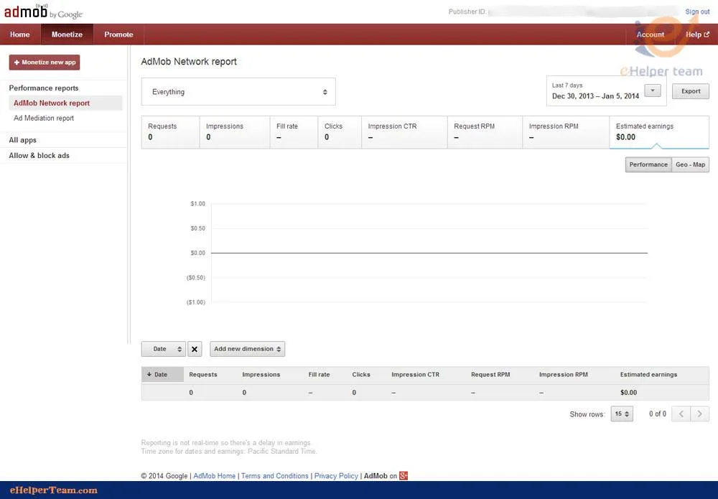718x499 pixels.
Task: Click the Sign out link
Action: click(x=697, y=11)
